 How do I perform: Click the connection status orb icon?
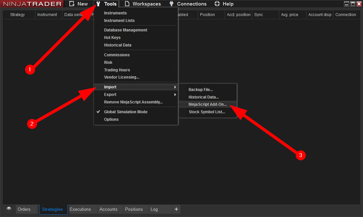[9, 209]
